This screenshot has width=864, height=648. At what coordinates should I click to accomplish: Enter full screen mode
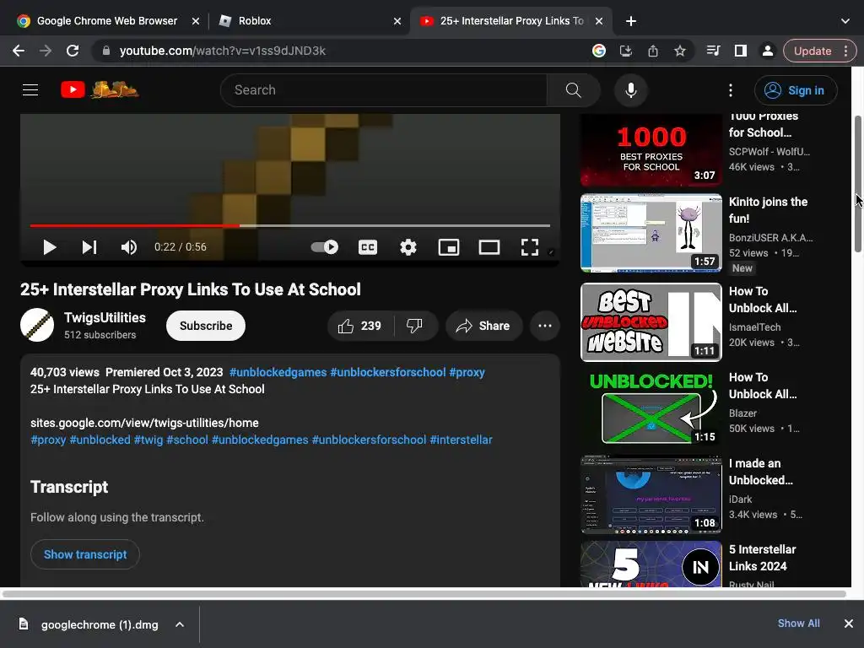(530, 247)
